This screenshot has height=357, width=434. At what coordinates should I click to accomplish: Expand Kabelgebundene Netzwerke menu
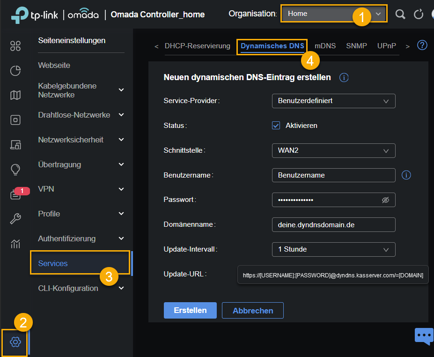[x=81, y=90]
